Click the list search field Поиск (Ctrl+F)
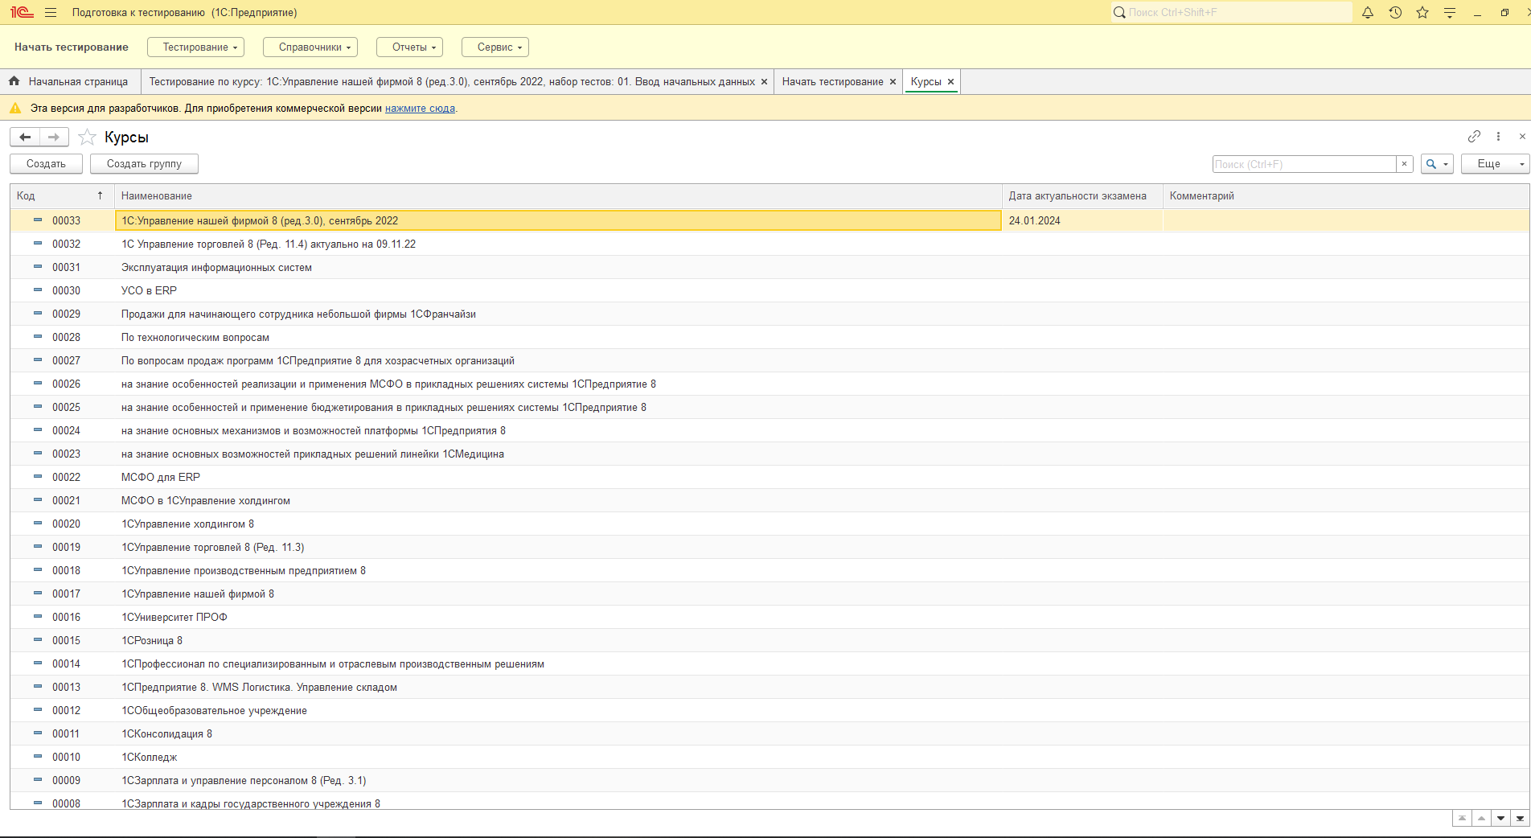 (x=1304, y=164)
